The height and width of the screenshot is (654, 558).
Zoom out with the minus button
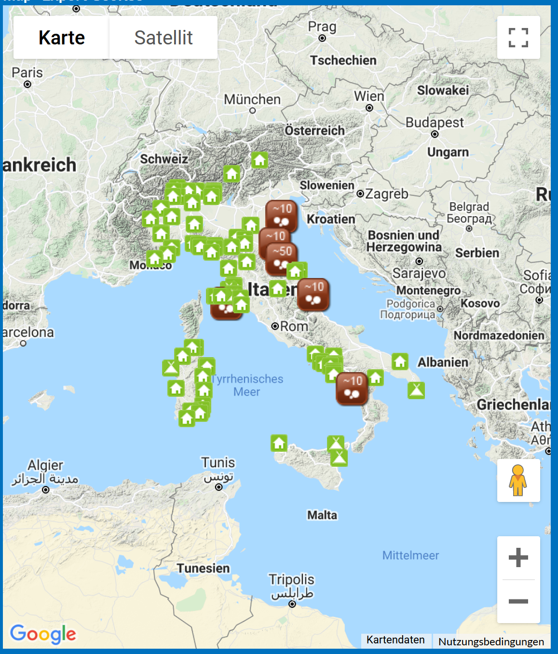[518, 601]
